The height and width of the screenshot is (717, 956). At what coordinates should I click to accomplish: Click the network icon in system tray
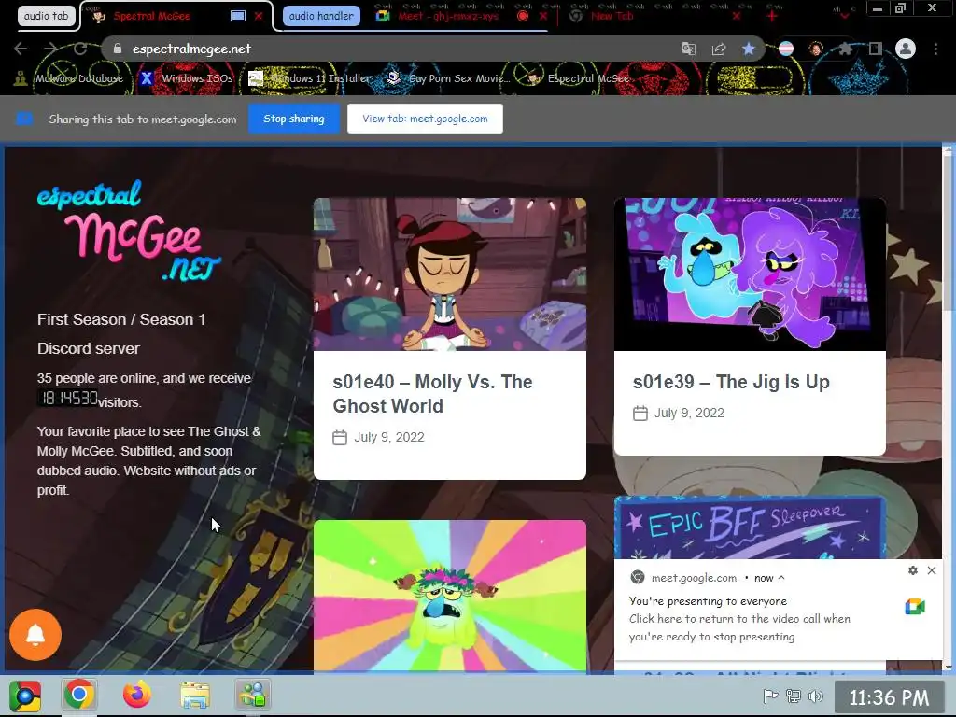click(793, 696)
